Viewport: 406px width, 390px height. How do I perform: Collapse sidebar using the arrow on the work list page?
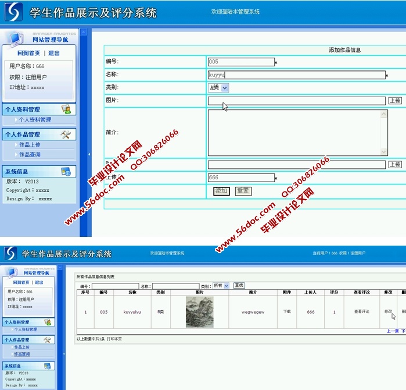pos(64,354)
